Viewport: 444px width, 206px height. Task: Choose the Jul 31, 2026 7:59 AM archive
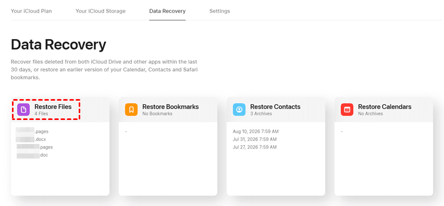(254, 139)
